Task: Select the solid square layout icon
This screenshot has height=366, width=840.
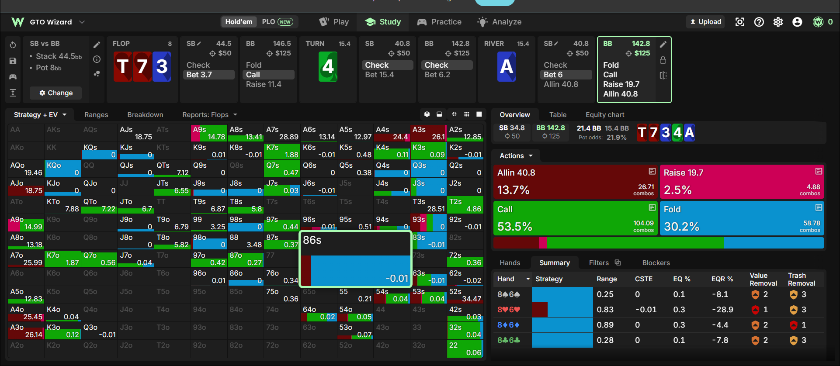Action: [x=479, y=114]
